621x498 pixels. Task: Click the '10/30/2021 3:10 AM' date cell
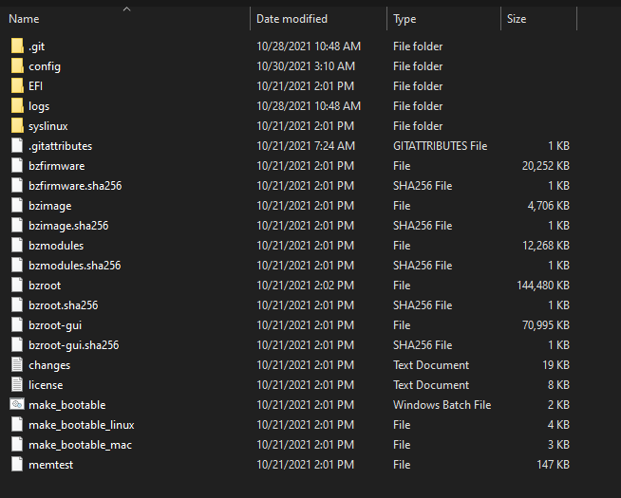(306, 66)
